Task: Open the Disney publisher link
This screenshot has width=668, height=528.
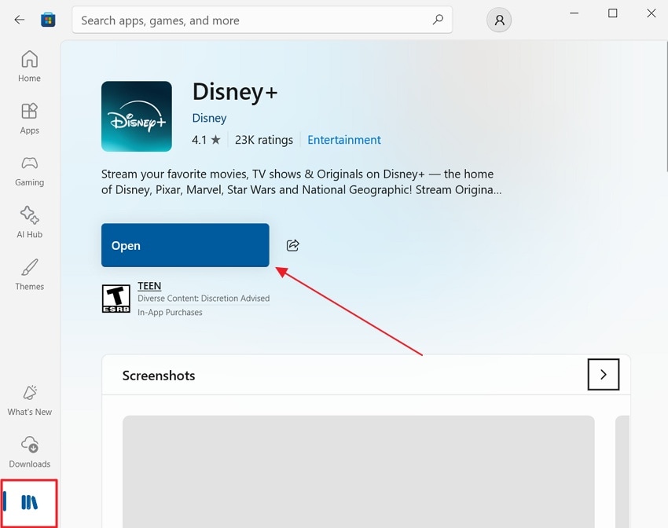Action: 209,118
